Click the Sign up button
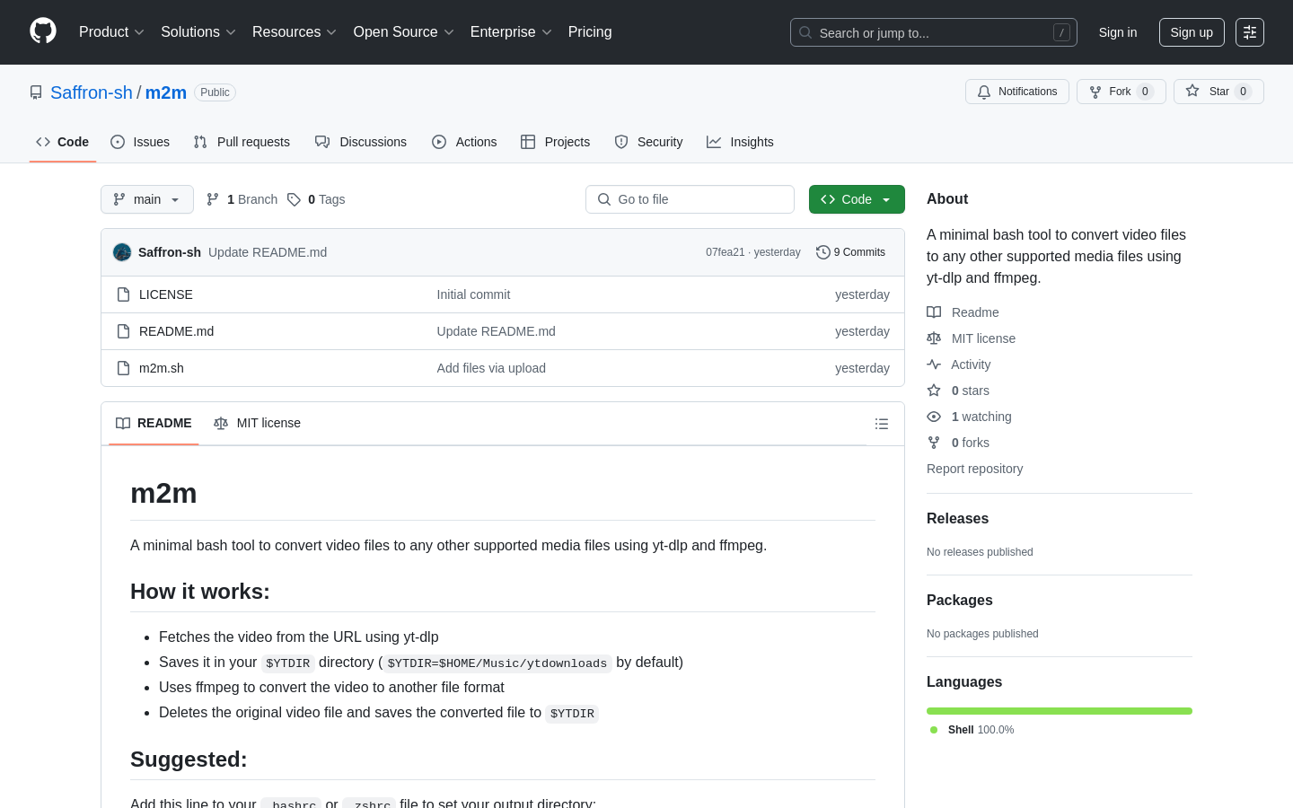The image size is (1293, 808). (x=1192, y=32)
